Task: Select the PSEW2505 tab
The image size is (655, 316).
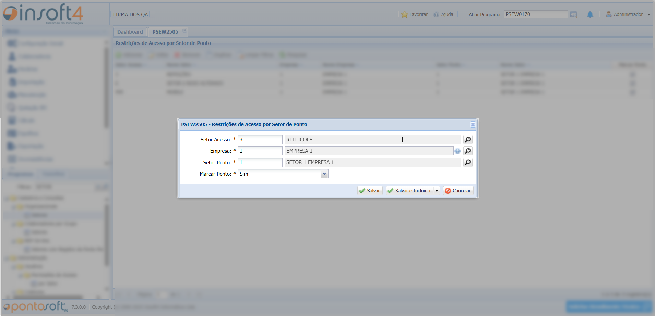Action: click(165, 32)
